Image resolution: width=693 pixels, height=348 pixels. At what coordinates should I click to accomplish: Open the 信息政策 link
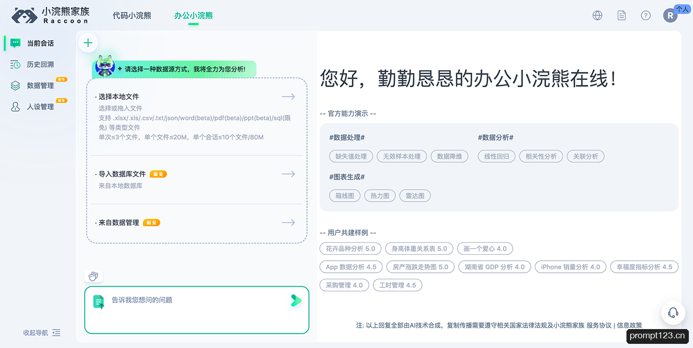pos(630,325)
